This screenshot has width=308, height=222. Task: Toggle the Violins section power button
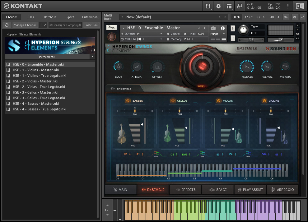[x=264, y=101]
